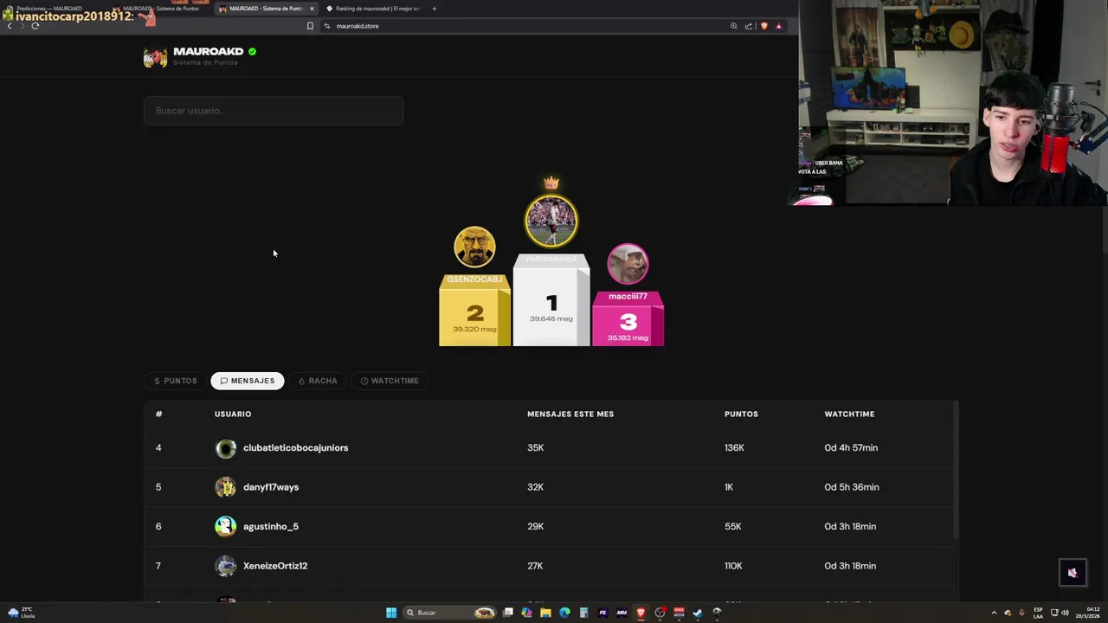Click PUNTOS column header
Image resolution: width=1108 pixels, height=623 pixels.
[741, 414]
